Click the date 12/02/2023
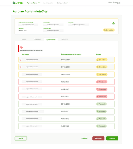This screenshot has height=149, width=133. (x=65, y=89)
